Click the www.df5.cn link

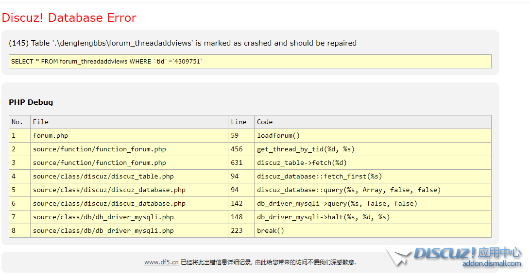pos(161,262)
